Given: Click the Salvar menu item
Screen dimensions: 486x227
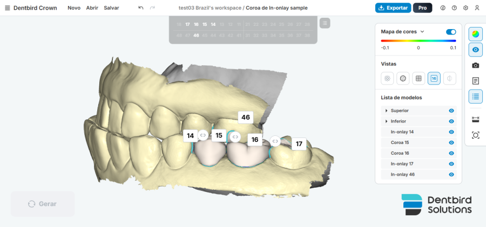Looking at the screenshot, I should [x=111, y=8].
